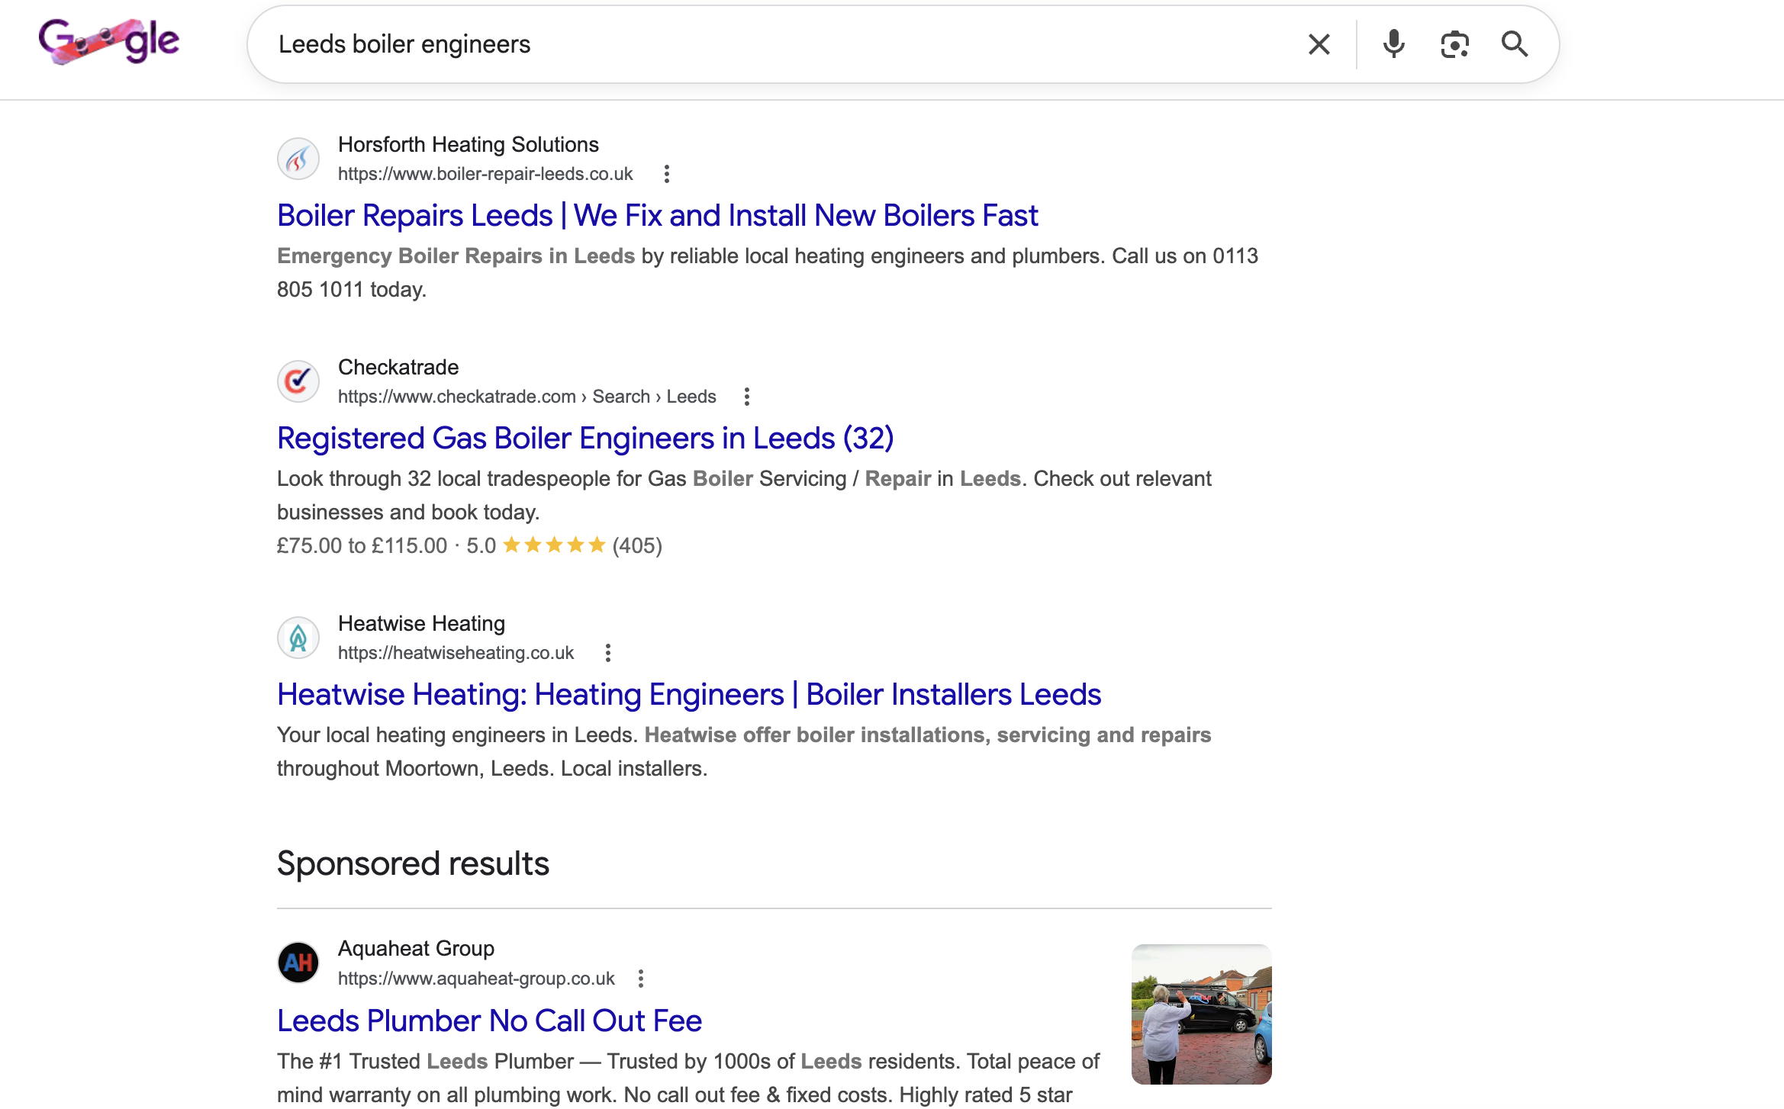The width and height of the screenshot is (1784, 1109).
Task: Open more options for Aquaheat Group ad
Action: click(641, 979)
